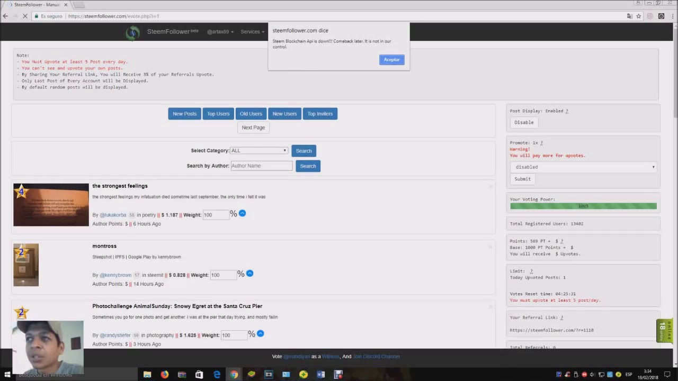Click the Your Referral Link help question mark
The height and width of the screenshot is (381, 678).
tap(561, 317)
